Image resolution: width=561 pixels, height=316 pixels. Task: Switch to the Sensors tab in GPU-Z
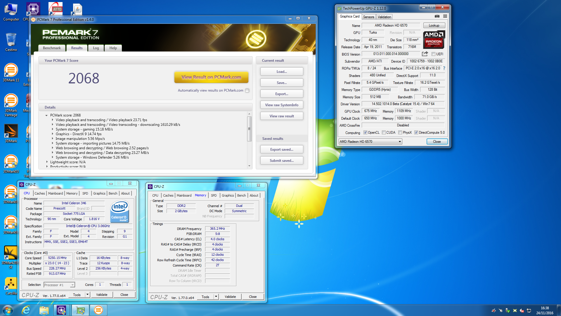368,17
